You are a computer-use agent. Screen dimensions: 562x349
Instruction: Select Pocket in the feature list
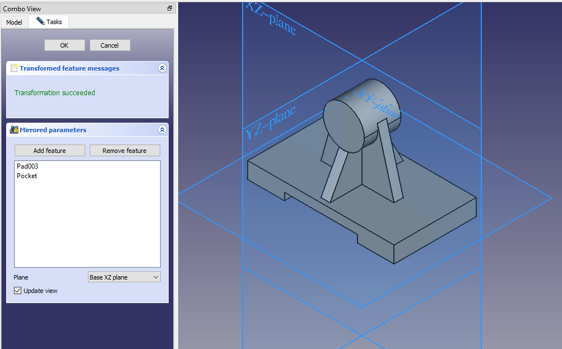coord(27,176)
